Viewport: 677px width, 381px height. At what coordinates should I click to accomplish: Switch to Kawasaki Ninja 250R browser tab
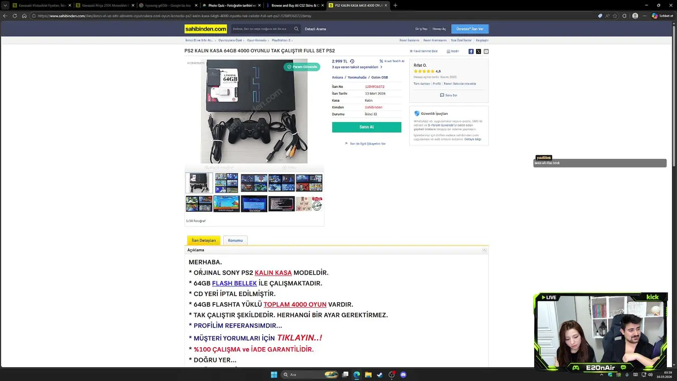[104, 5]
